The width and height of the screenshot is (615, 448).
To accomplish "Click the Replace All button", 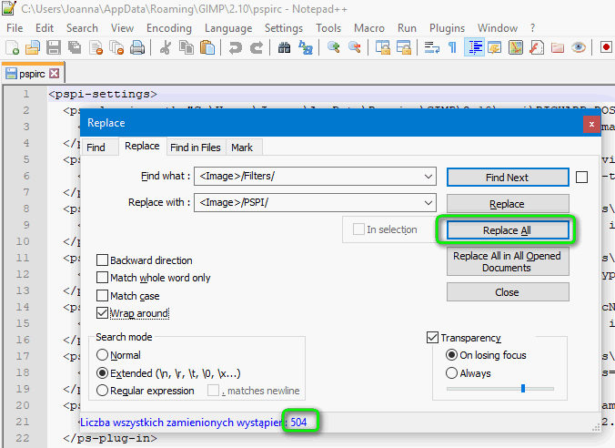I will pos(508,230).
